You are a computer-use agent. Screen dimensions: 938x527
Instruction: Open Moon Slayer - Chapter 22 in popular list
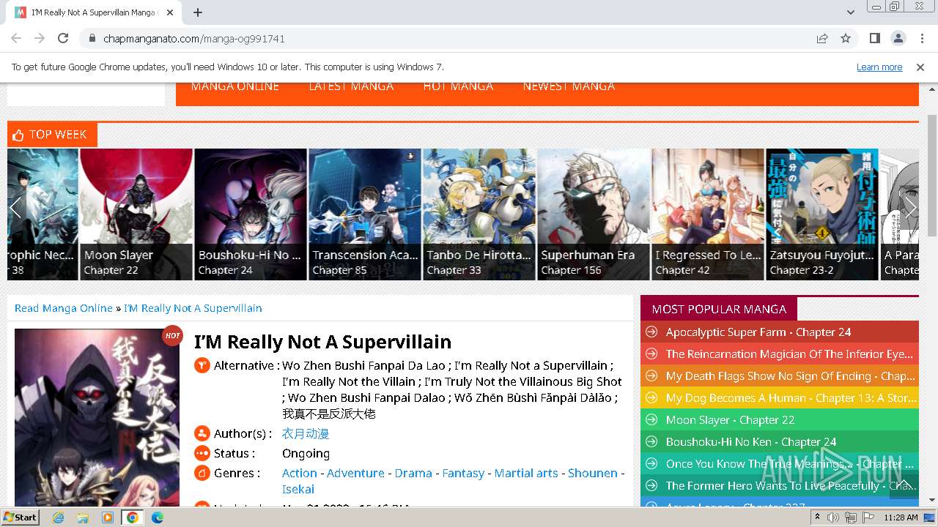click(x=730, y=420)
